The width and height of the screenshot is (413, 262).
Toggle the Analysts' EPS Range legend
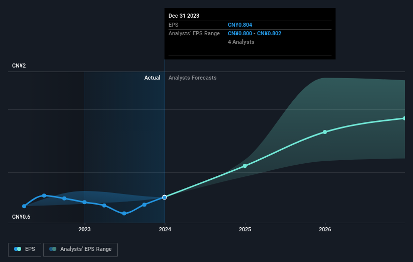click(80, 249)
